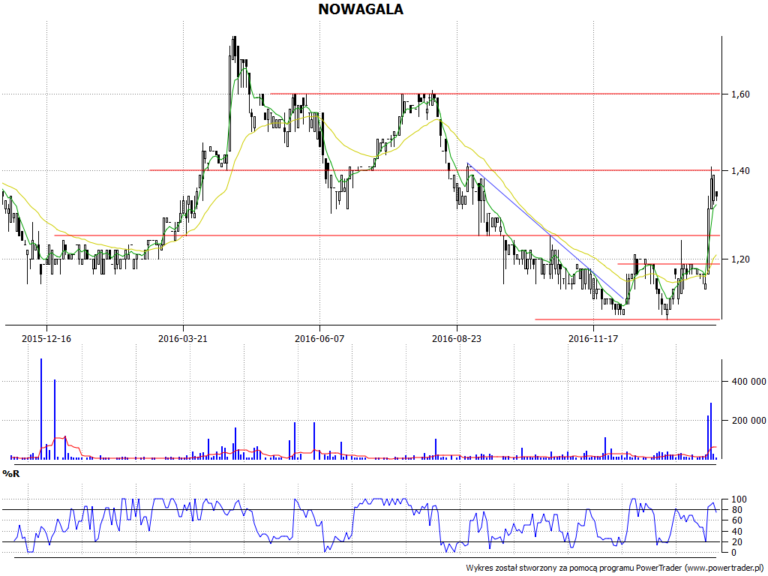Select the 2016-08-23 date label
Viewport: 768px width, 576px height.
[457, 338]
